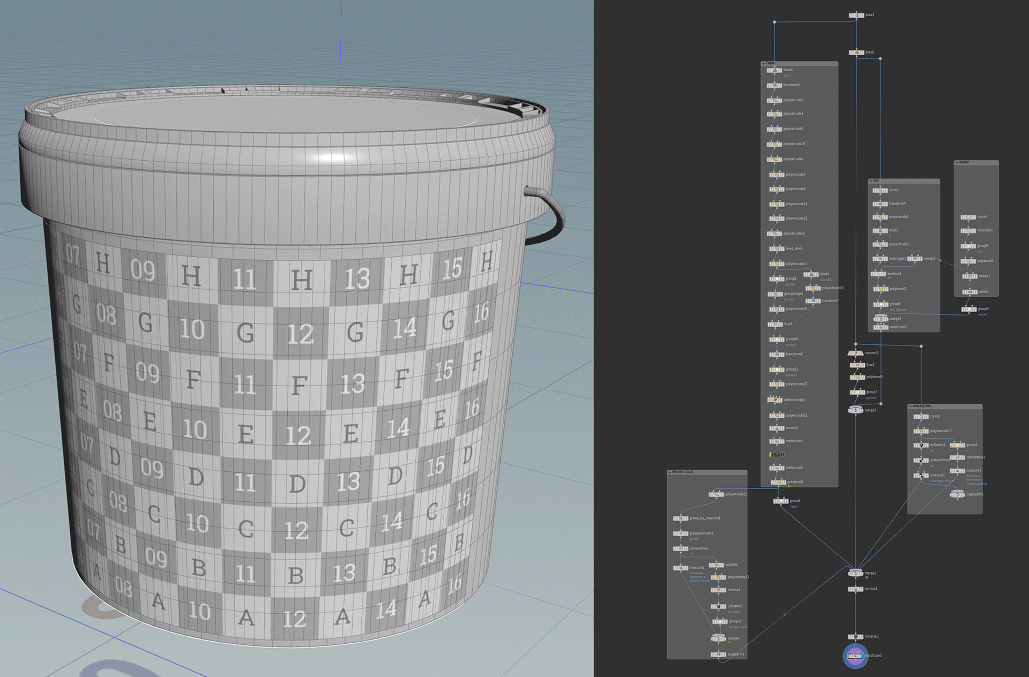
Task: Toggle the blue display flag on matchsize3
Action: click(862, 656)
